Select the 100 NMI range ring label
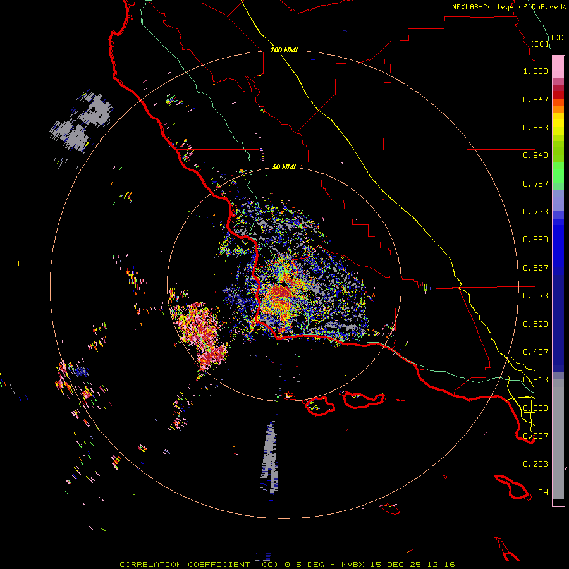The image size is (569, 569). 284,50
